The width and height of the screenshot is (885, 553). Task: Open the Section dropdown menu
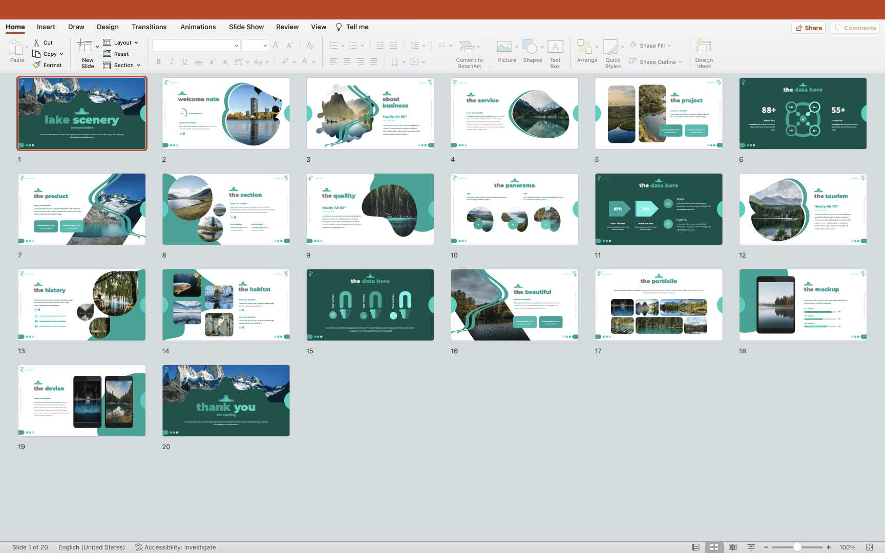click(138, 66)
